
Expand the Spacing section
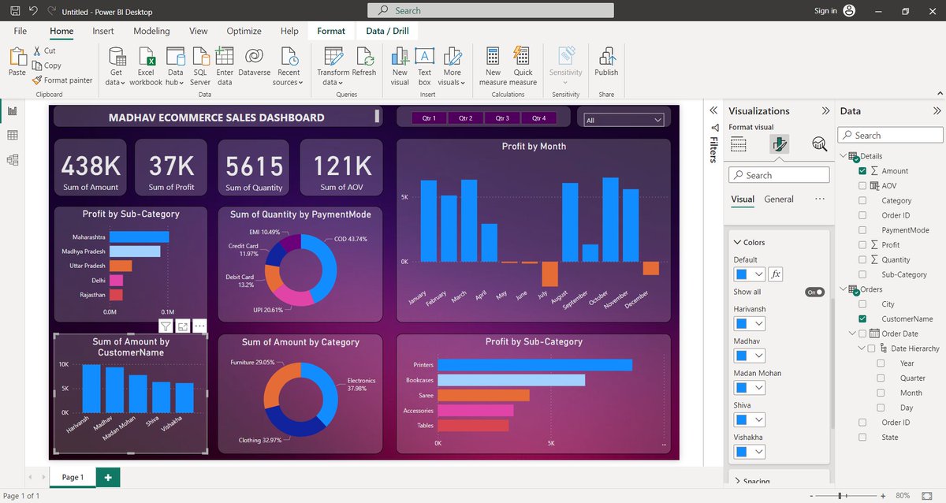pyautogui.click(x=738, y=481)
